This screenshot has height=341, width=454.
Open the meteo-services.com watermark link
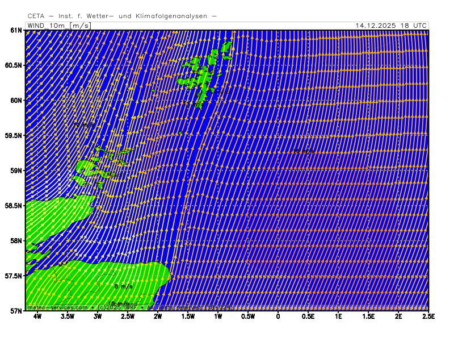57,307
